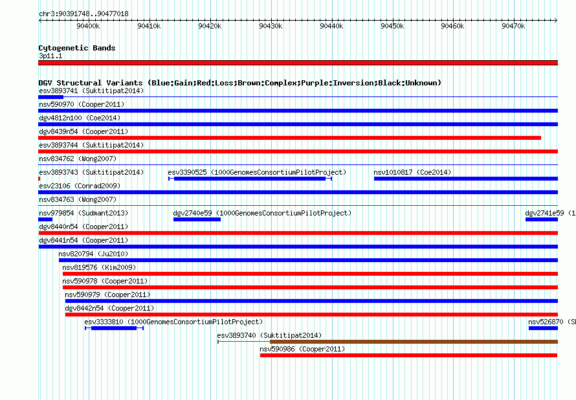Click the 90420k ruler tick
The image size is (576, 400).
pyautogui.click(x=210, y=26)
